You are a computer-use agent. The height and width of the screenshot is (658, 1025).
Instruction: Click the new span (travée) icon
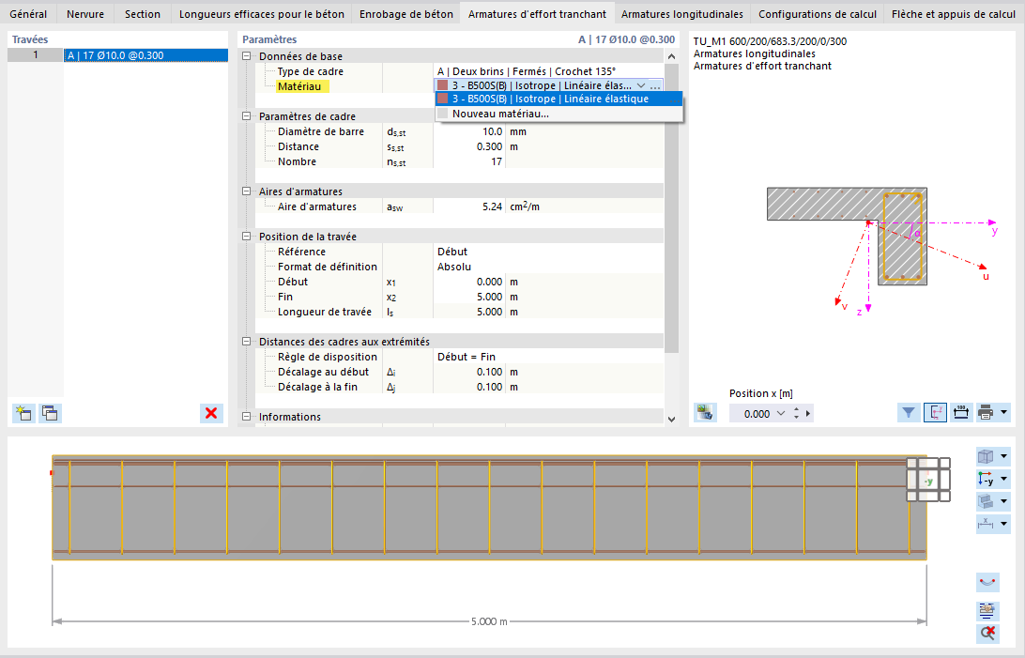(x=24, y=413)
